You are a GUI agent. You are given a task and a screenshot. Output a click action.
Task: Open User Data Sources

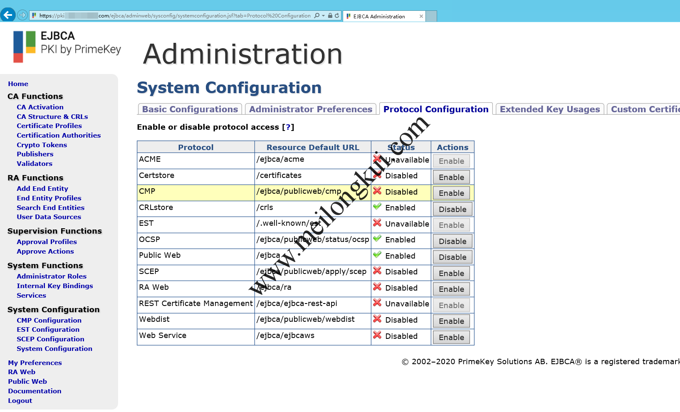click(49, 217)
